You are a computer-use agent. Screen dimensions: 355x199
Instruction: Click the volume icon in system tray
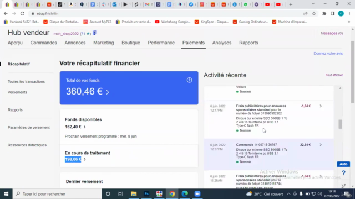point(320,194)
